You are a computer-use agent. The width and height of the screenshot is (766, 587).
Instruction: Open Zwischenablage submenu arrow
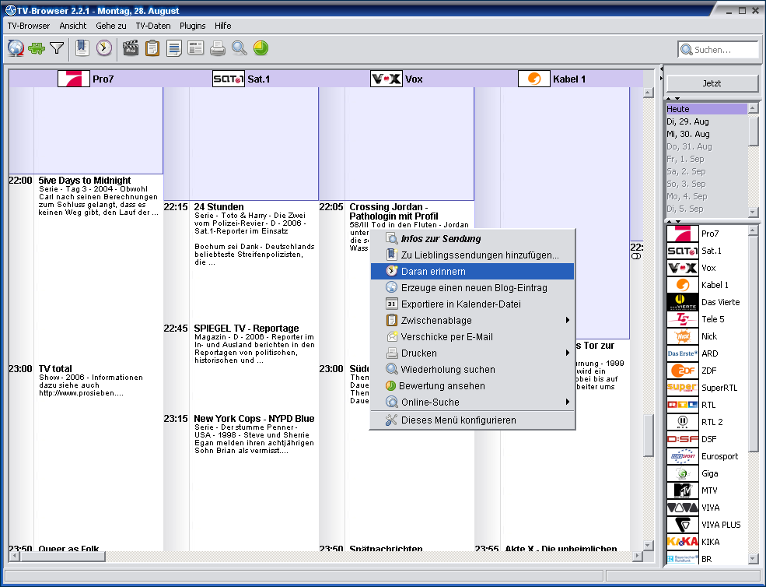click(568, 320)
